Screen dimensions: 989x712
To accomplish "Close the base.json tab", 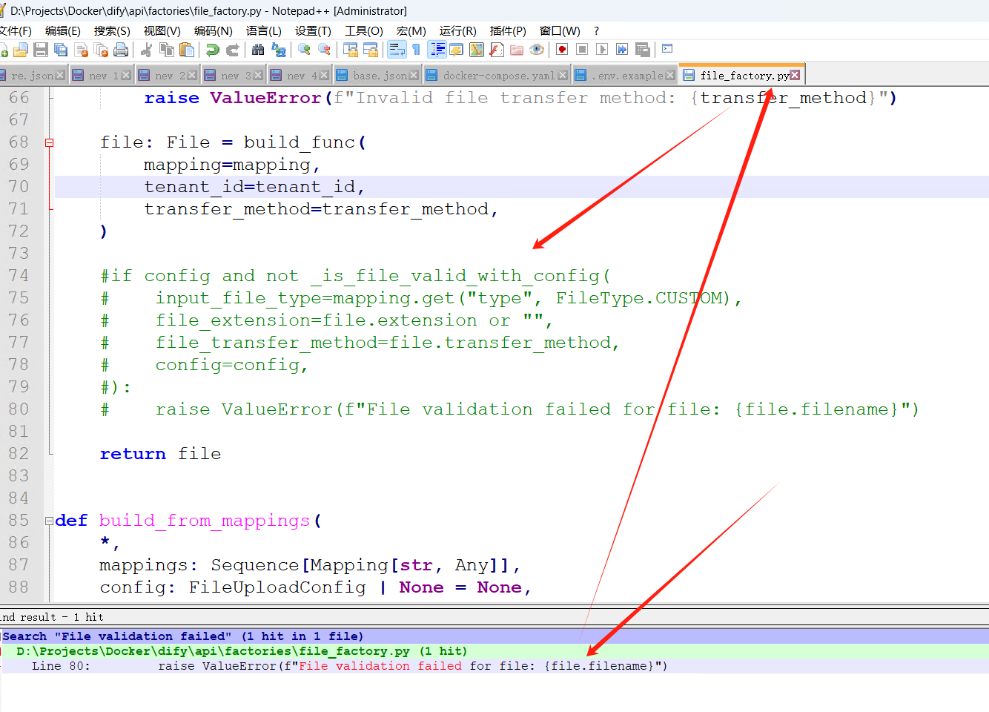I will (414, 76).
